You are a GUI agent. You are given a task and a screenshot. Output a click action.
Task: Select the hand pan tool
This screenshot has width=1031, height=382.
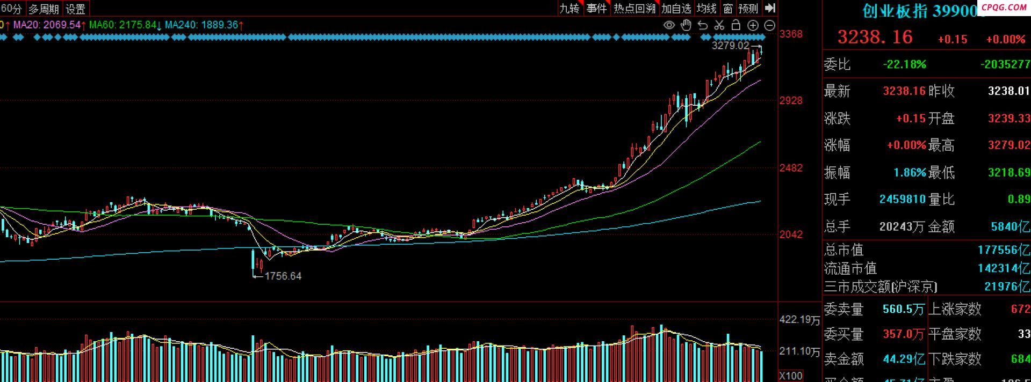[686, 25]
